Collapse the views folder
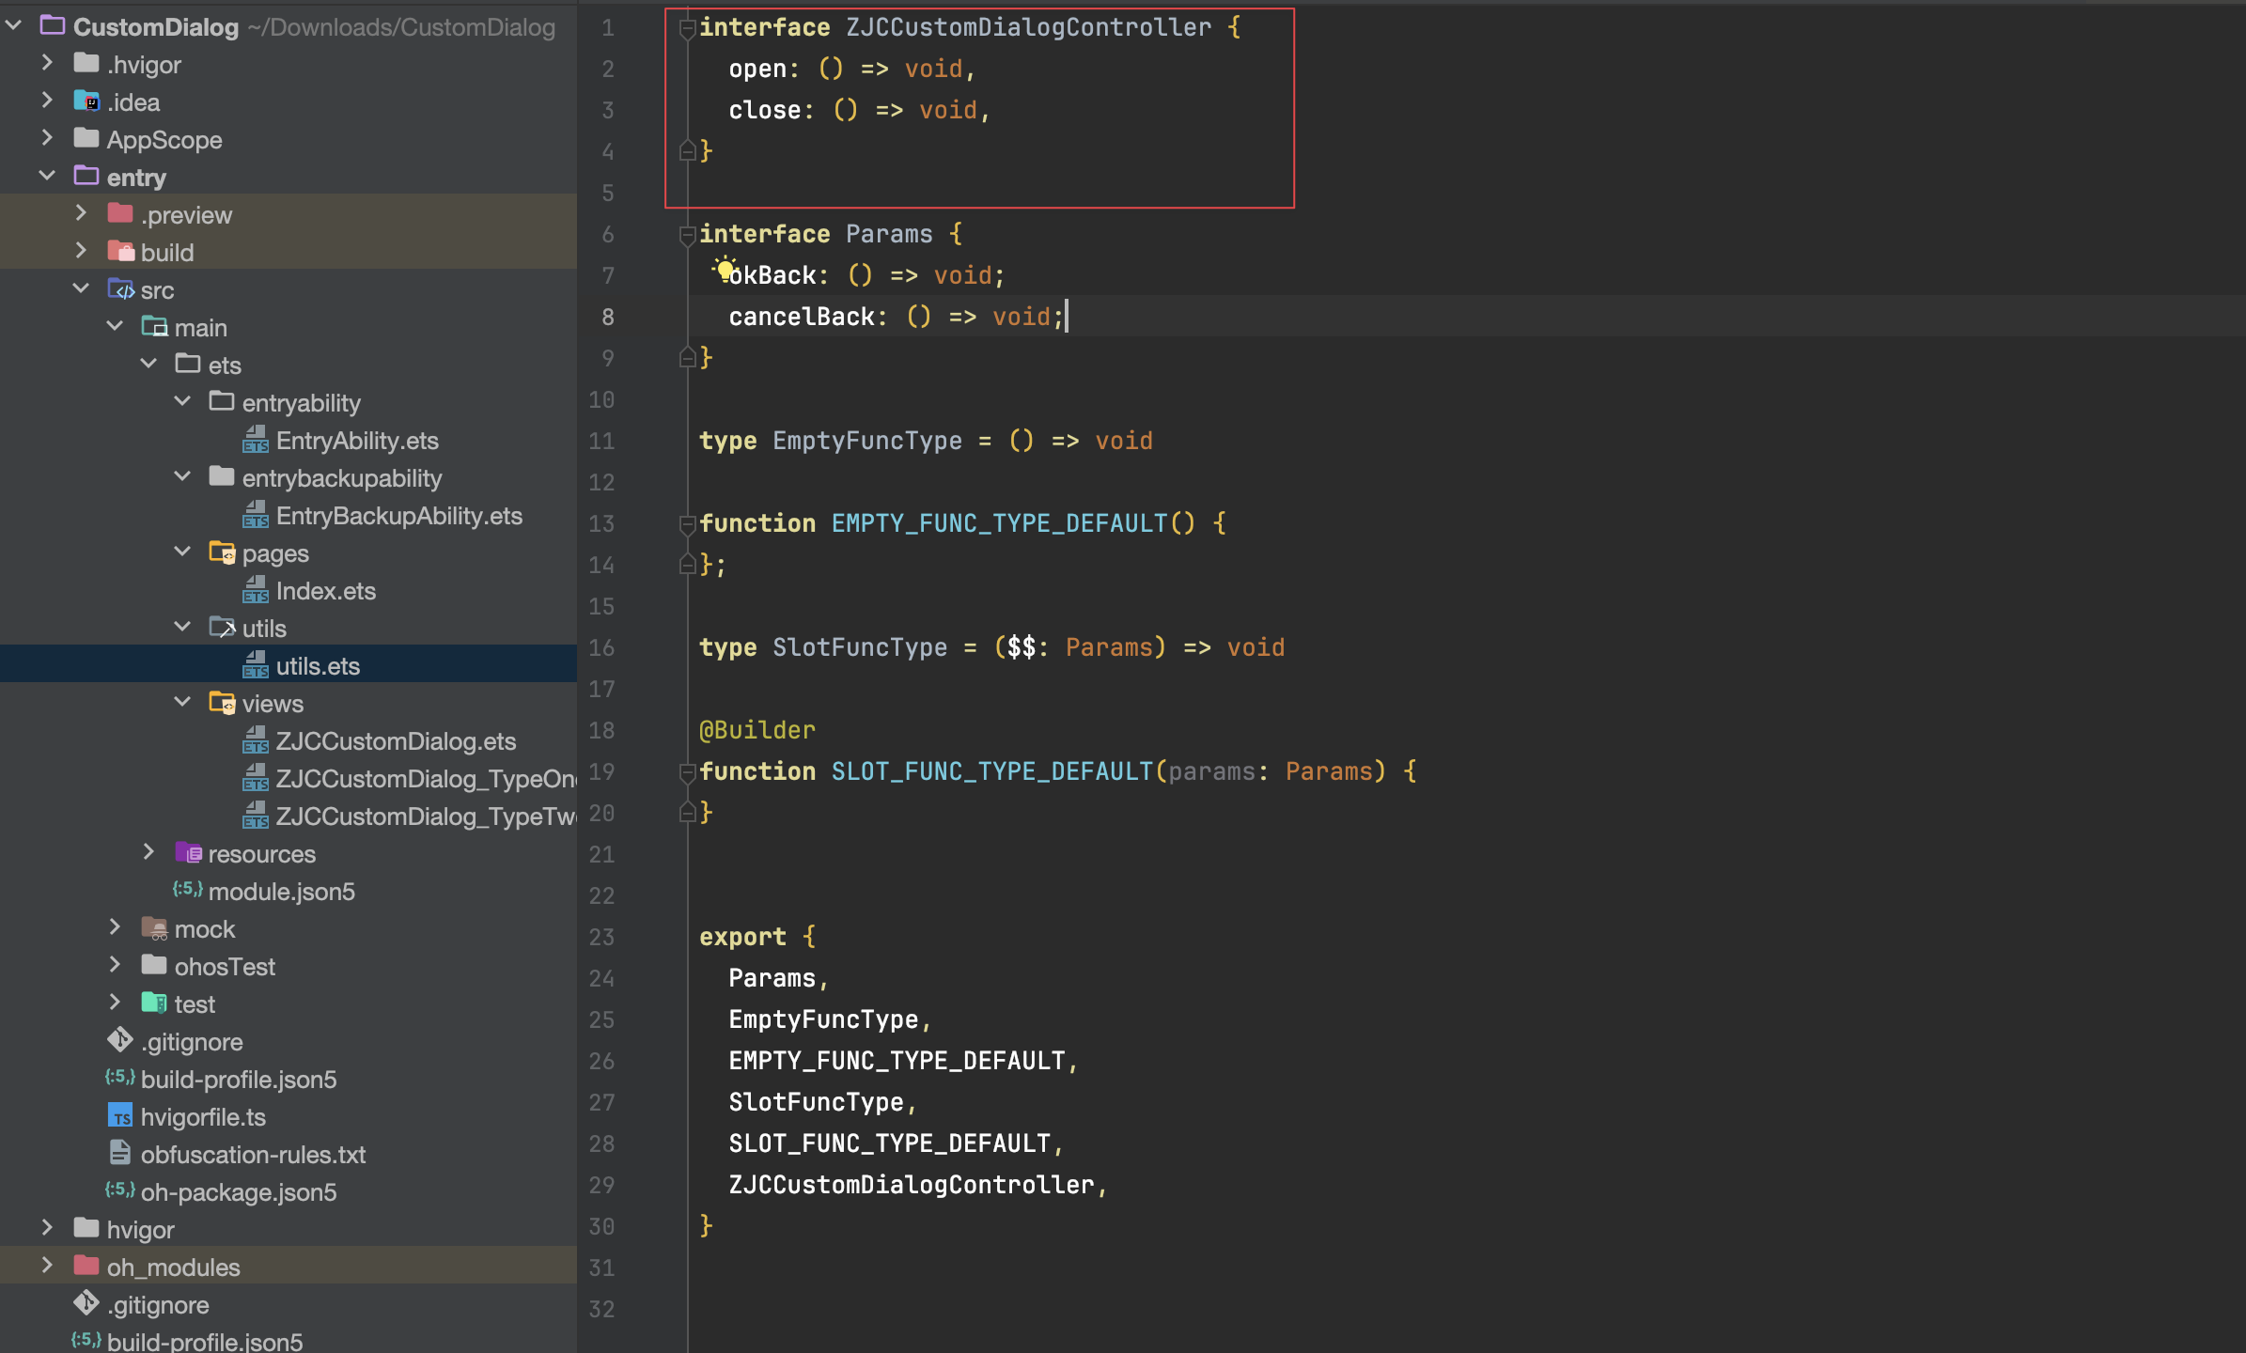 tap(182, 703)
